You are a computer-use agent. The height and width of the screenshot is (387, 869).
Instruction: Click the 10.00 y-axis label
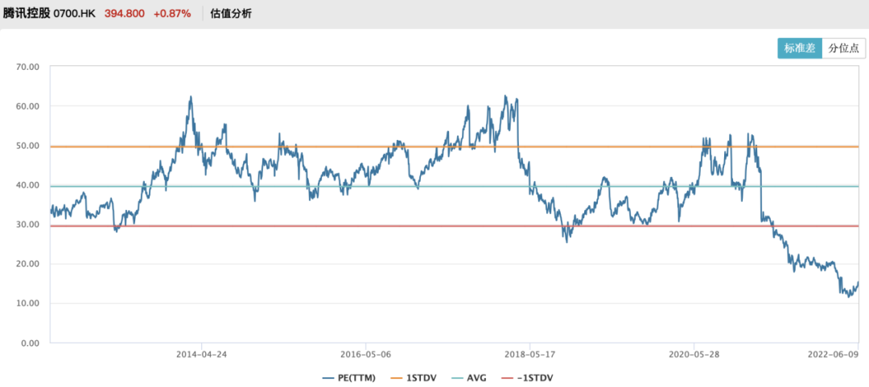[27, 303]
